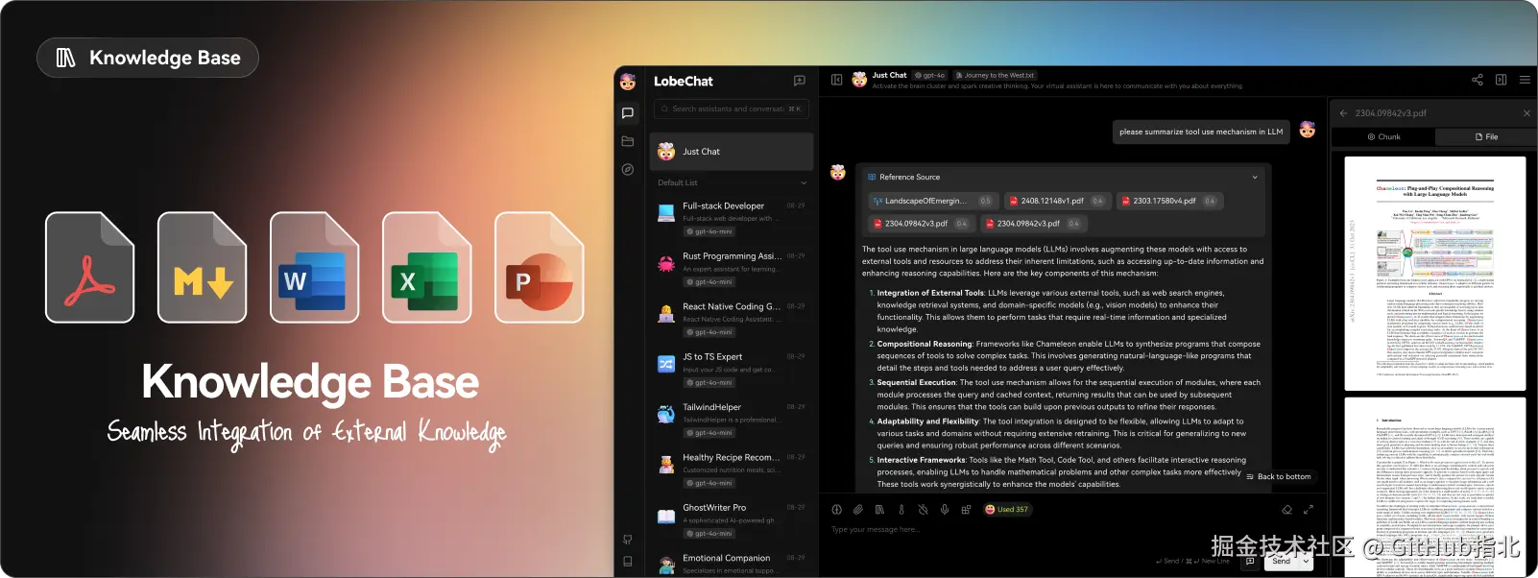Collapse the Reference Source section chevron
The width and height of the screenshot is (1538, 578).
(1254, 178)
